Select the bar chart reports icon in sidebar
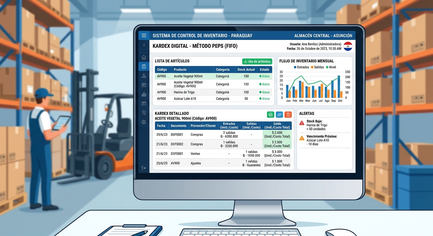The height and width of the screenshot is (236, 433). (144, 94)
